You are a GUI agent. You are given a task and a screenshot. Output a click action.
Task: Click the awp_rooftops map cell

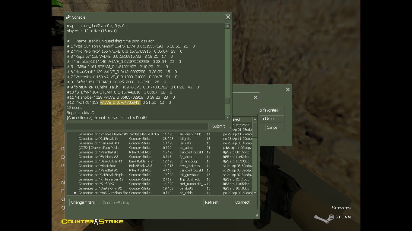click(190, 166)
